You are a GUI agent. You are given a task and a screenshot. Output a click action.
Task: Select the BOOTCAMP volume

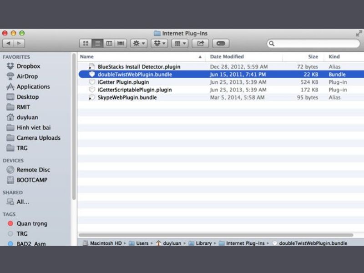pos(32,180)
